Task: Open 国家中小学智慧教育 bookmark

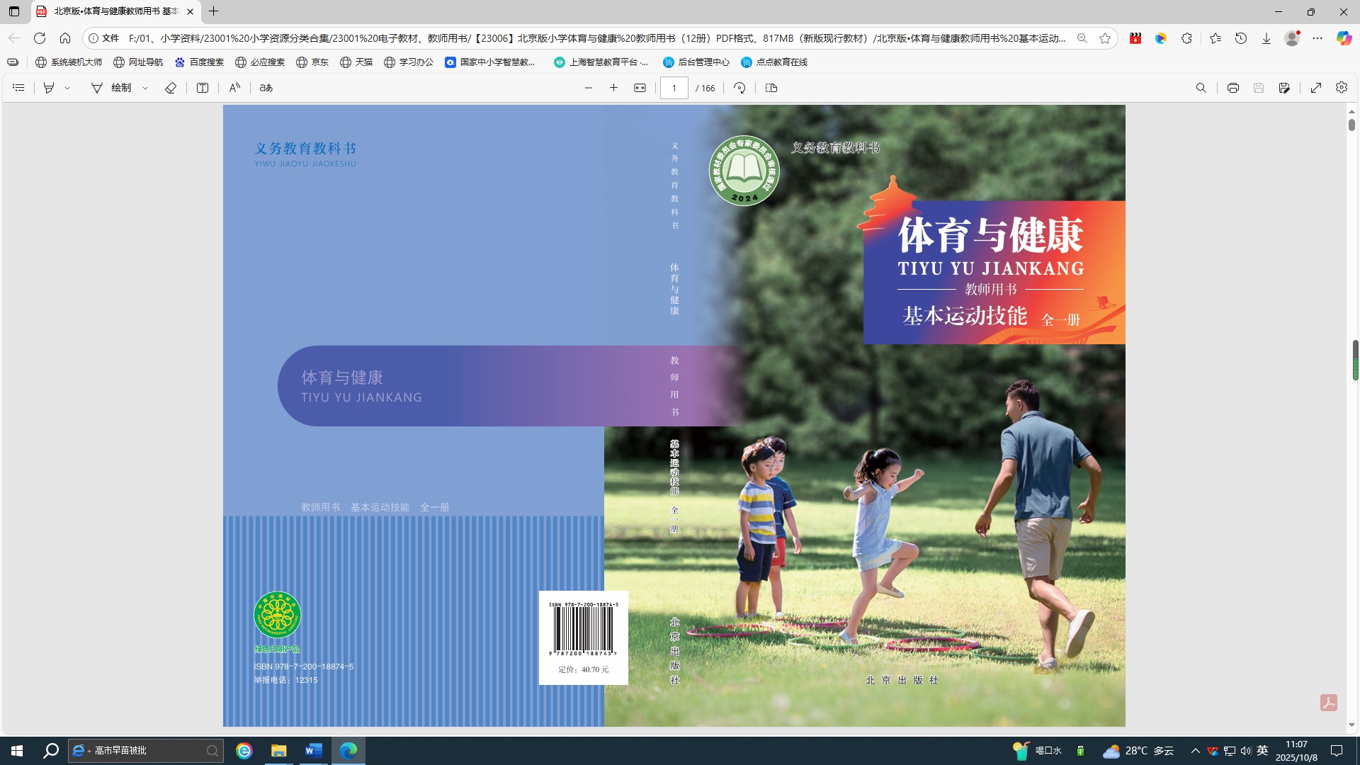Action: tap(490, 62)
